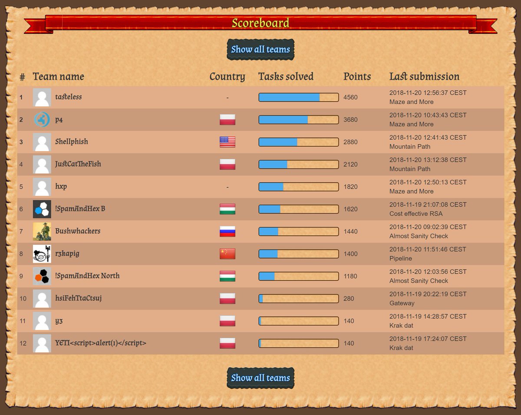521x415 pixels.
Task: Click the Country column header
Action: [x=228, y=77]
